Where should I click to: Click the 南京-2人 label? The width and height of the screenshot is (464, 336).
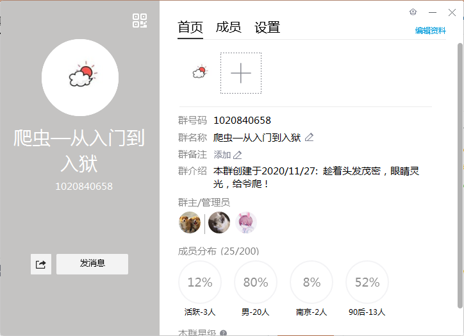tap(311, 312)
